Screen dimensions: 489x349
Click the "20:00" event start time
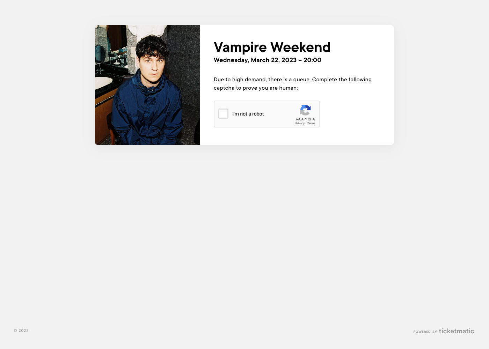312,60
